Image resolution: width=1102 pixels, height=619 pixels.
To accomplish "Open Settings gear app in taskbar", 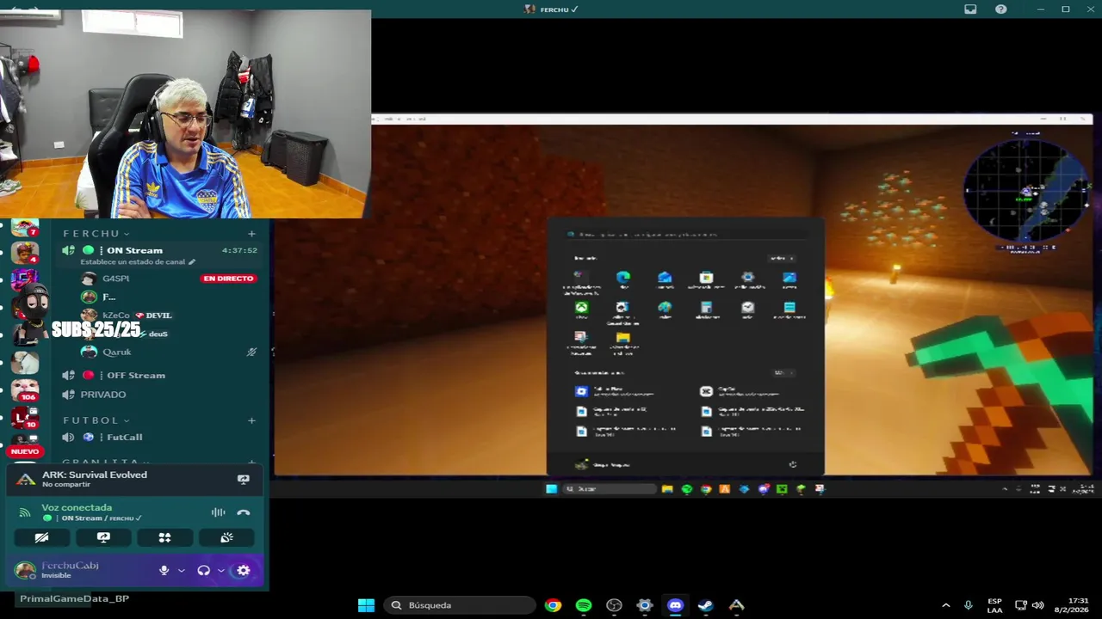I will point(645,605).
